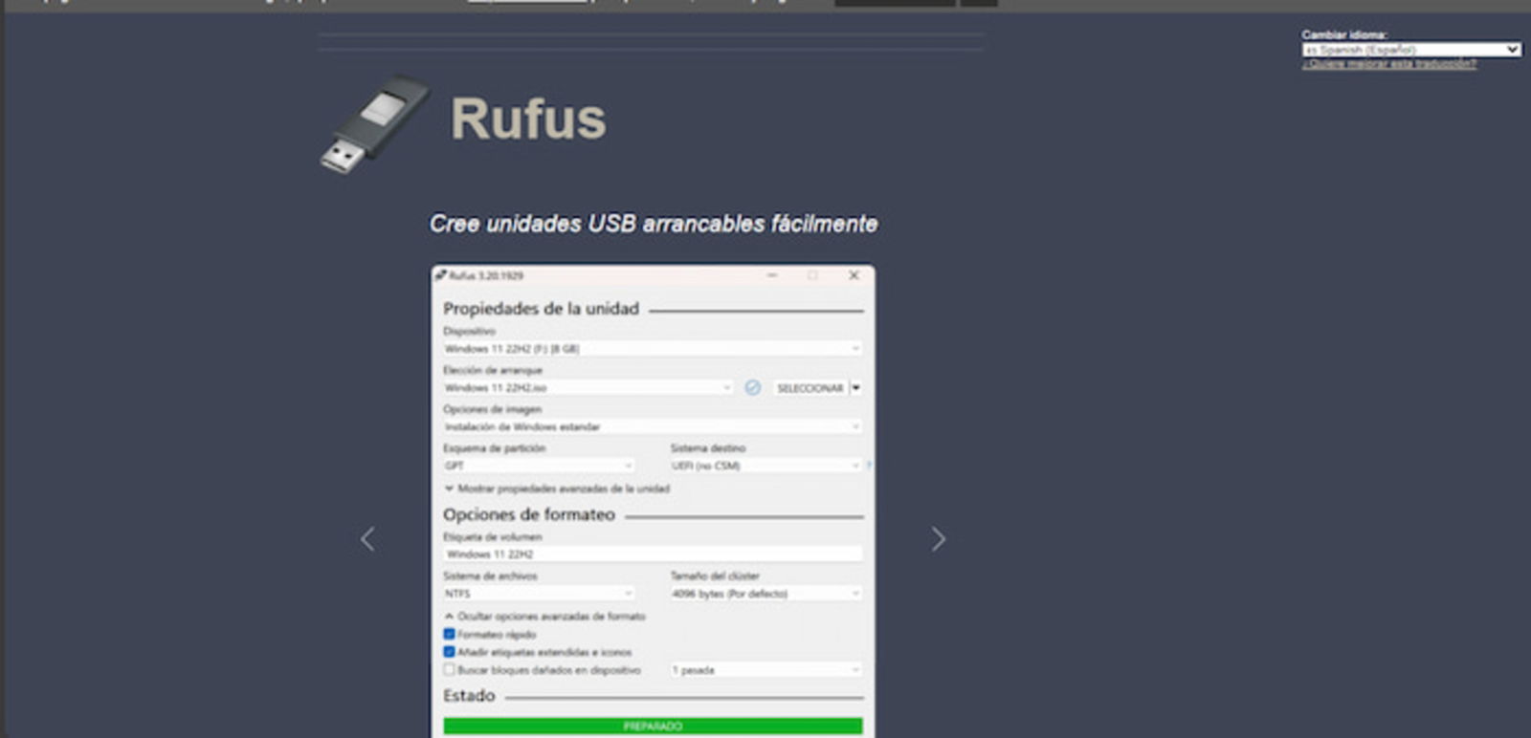Open the Sistema de archivos dropdown

click(538, 594)
